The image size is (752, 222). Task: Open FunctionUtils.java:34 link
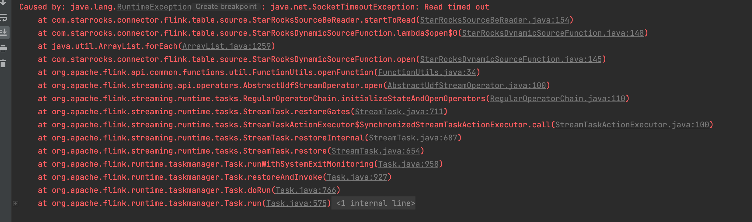tap(427, 72)
